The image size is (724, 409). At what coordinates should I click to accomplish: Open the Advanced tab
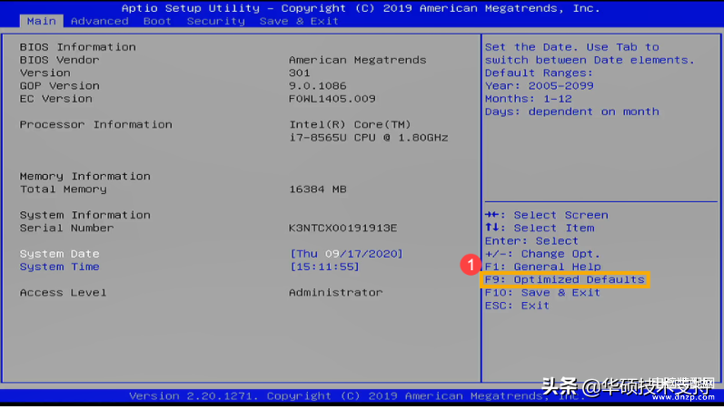point(100,21)
